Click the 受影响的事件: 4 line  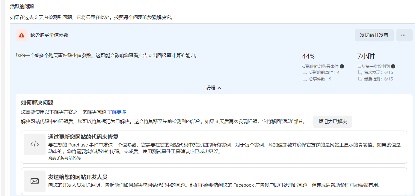coord(324,72)
